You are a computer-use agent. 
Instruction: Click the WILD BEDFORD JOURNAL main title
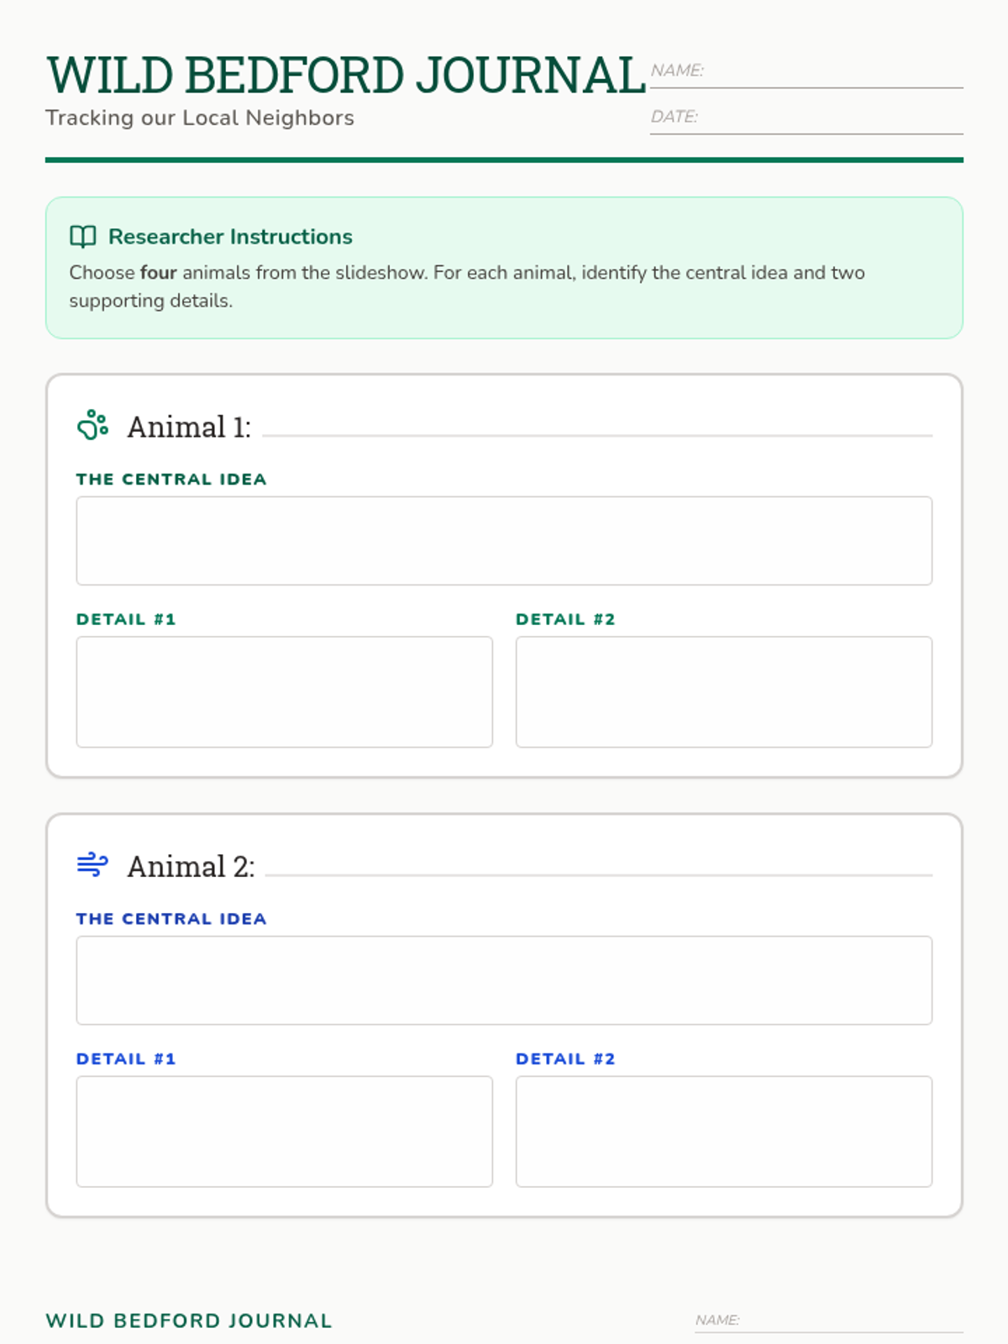346,76
